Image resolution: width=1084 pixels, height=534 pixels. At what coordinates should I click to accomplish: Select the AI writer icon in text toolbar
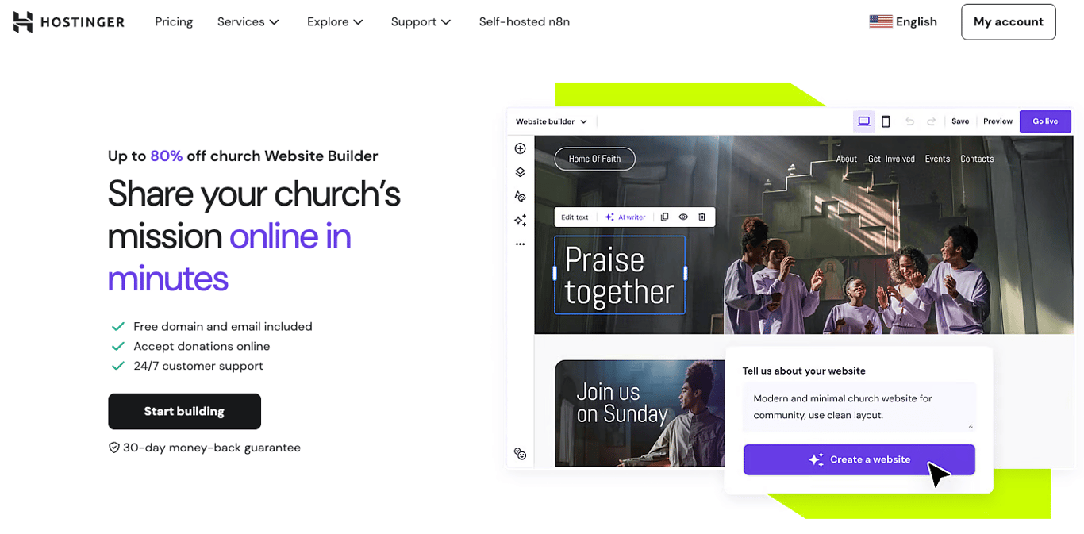tap(608, 217)
